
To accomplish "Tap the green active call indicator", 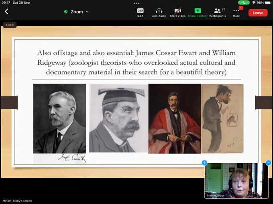I will pos(244,3).
